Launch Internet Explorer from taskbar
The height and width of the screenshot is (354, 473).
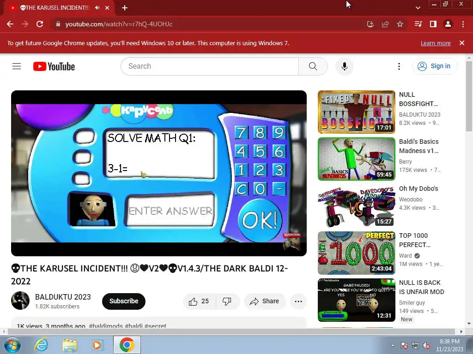coord(41,345)
